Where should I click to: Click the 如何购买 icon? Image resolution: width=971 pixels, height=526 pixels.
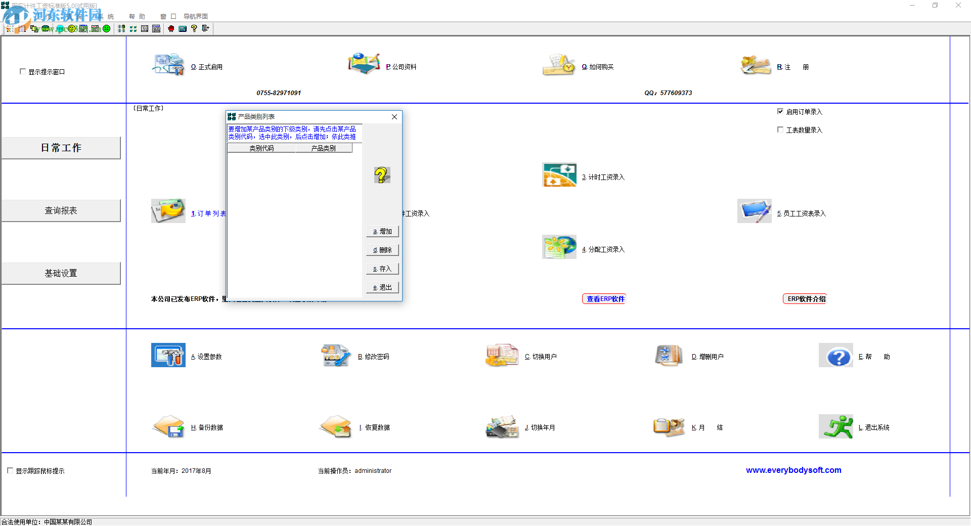tap(559, 65)
